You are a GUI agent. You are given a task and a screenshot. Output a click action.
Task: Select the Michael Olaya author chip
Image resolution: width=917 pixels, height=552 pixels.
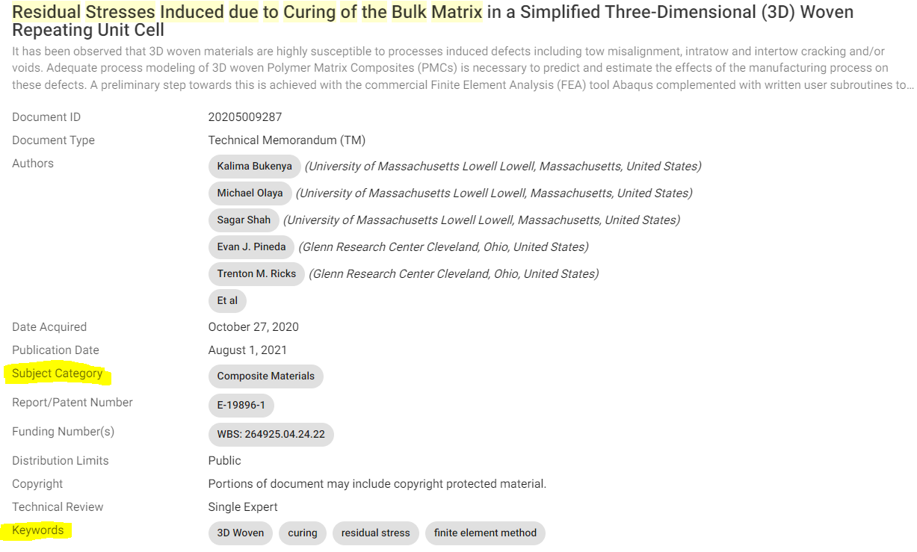[x=250, y=193]
